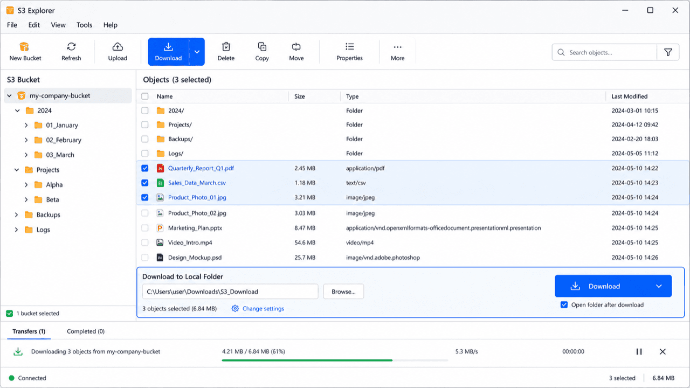Viewport: 690px width, 388px height.
Task: Click the CSV icon of Sales_Data_March.csv
Action: click(x=160, y=183)
